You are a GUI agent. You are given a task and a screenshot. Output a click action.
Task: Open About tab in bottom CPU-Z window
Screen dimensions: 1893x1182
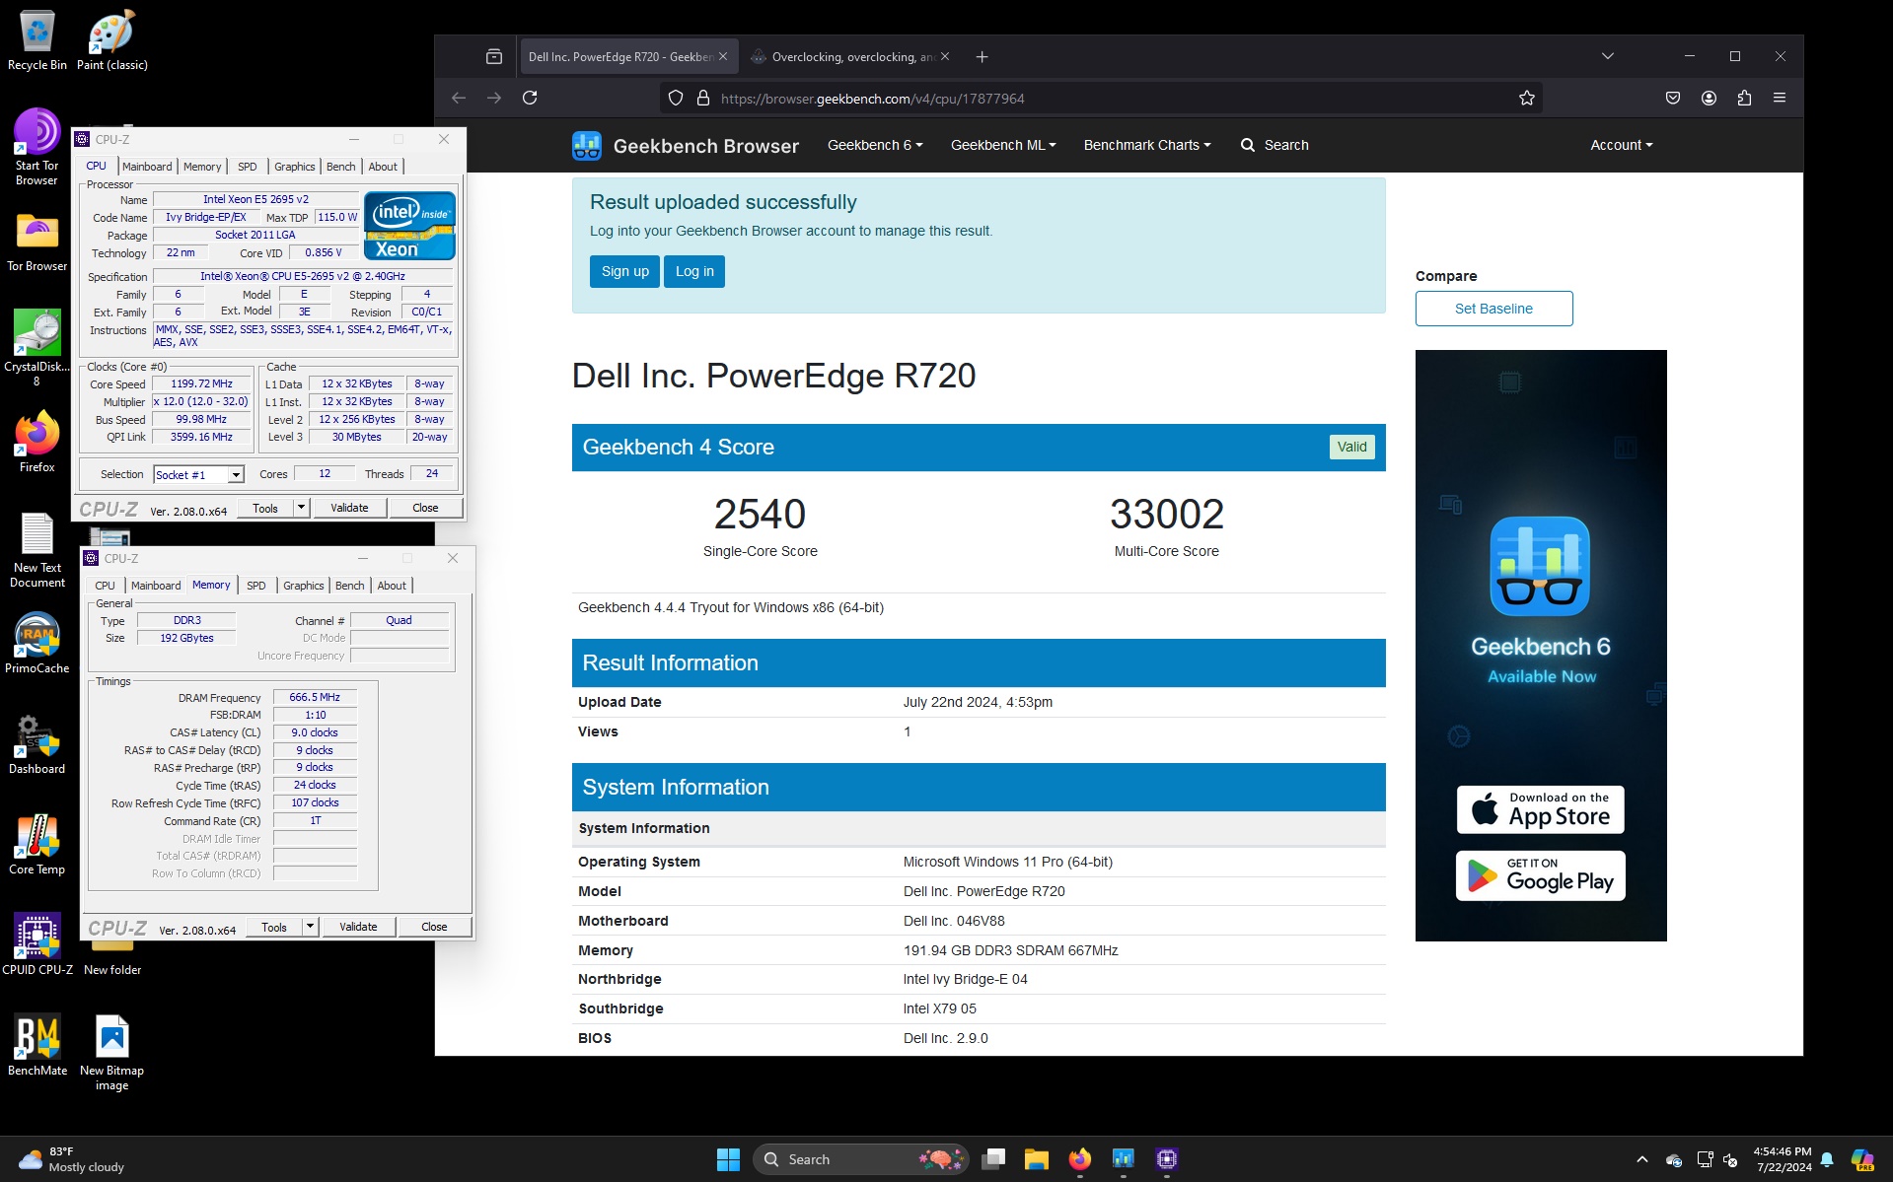tap(392, 586)
